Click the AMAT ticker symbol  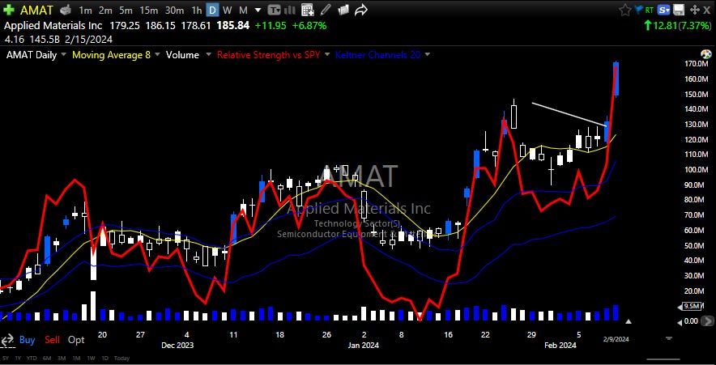click(36, 10)
